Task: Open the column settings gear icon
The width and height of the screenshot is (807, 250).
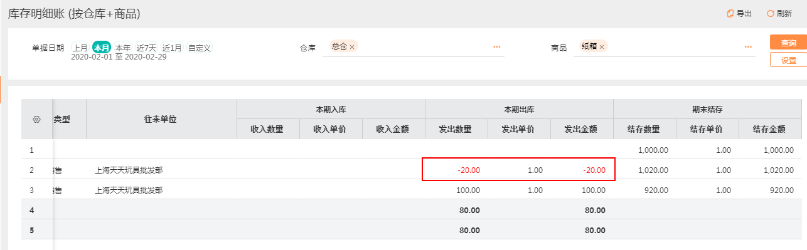Action: pos(36,119)
